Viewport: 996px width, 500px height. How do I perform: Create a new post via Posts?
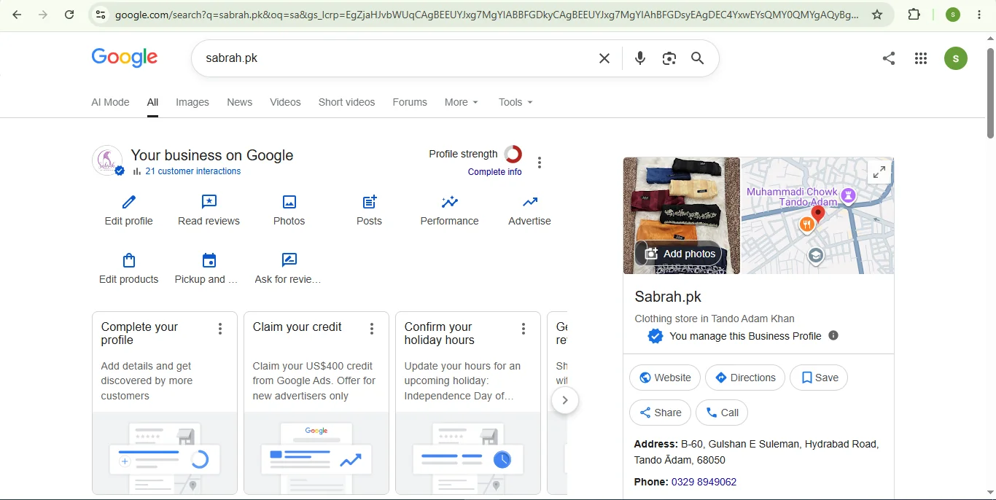point(370,210)
